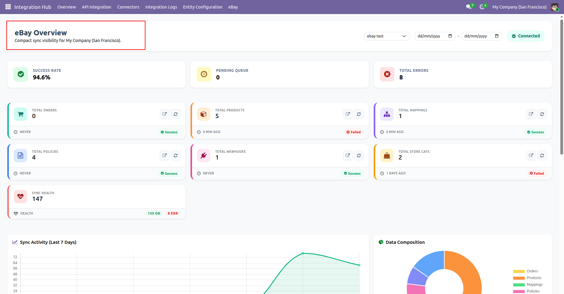
Task: Click the Total Errors red cross icon
Action: pyautogui.click(x=387, y=74)
